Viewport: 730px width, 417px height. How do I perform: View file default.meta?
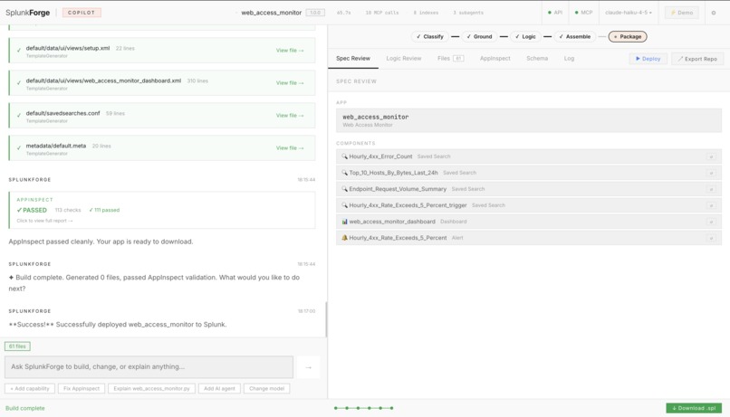pyautogui.click(x=290, y=147)
